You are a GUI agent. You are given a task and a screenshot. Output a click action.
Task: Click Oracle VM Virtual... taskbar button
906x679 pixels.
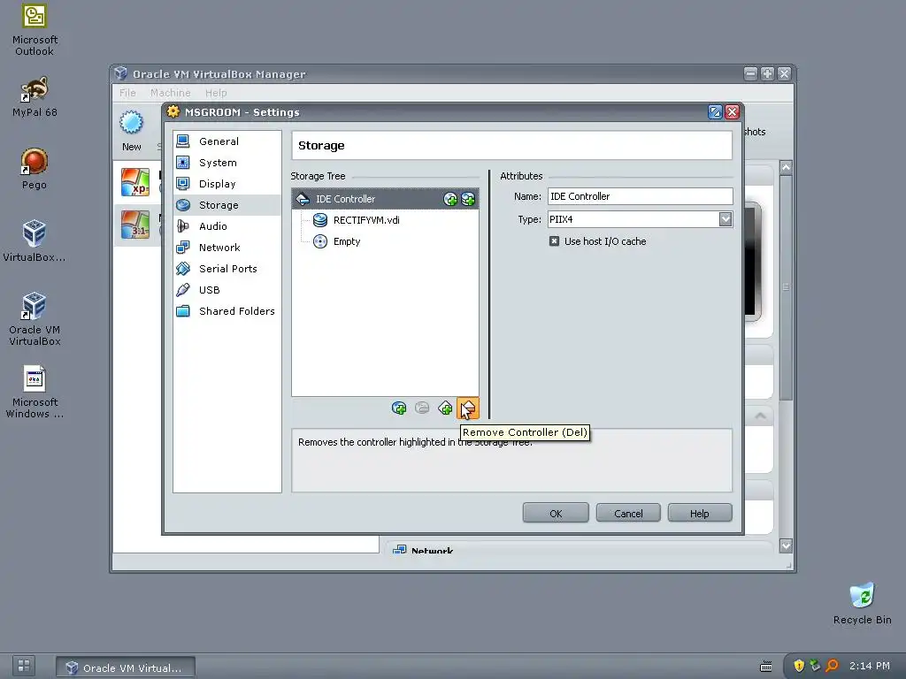tap(126, 668)
